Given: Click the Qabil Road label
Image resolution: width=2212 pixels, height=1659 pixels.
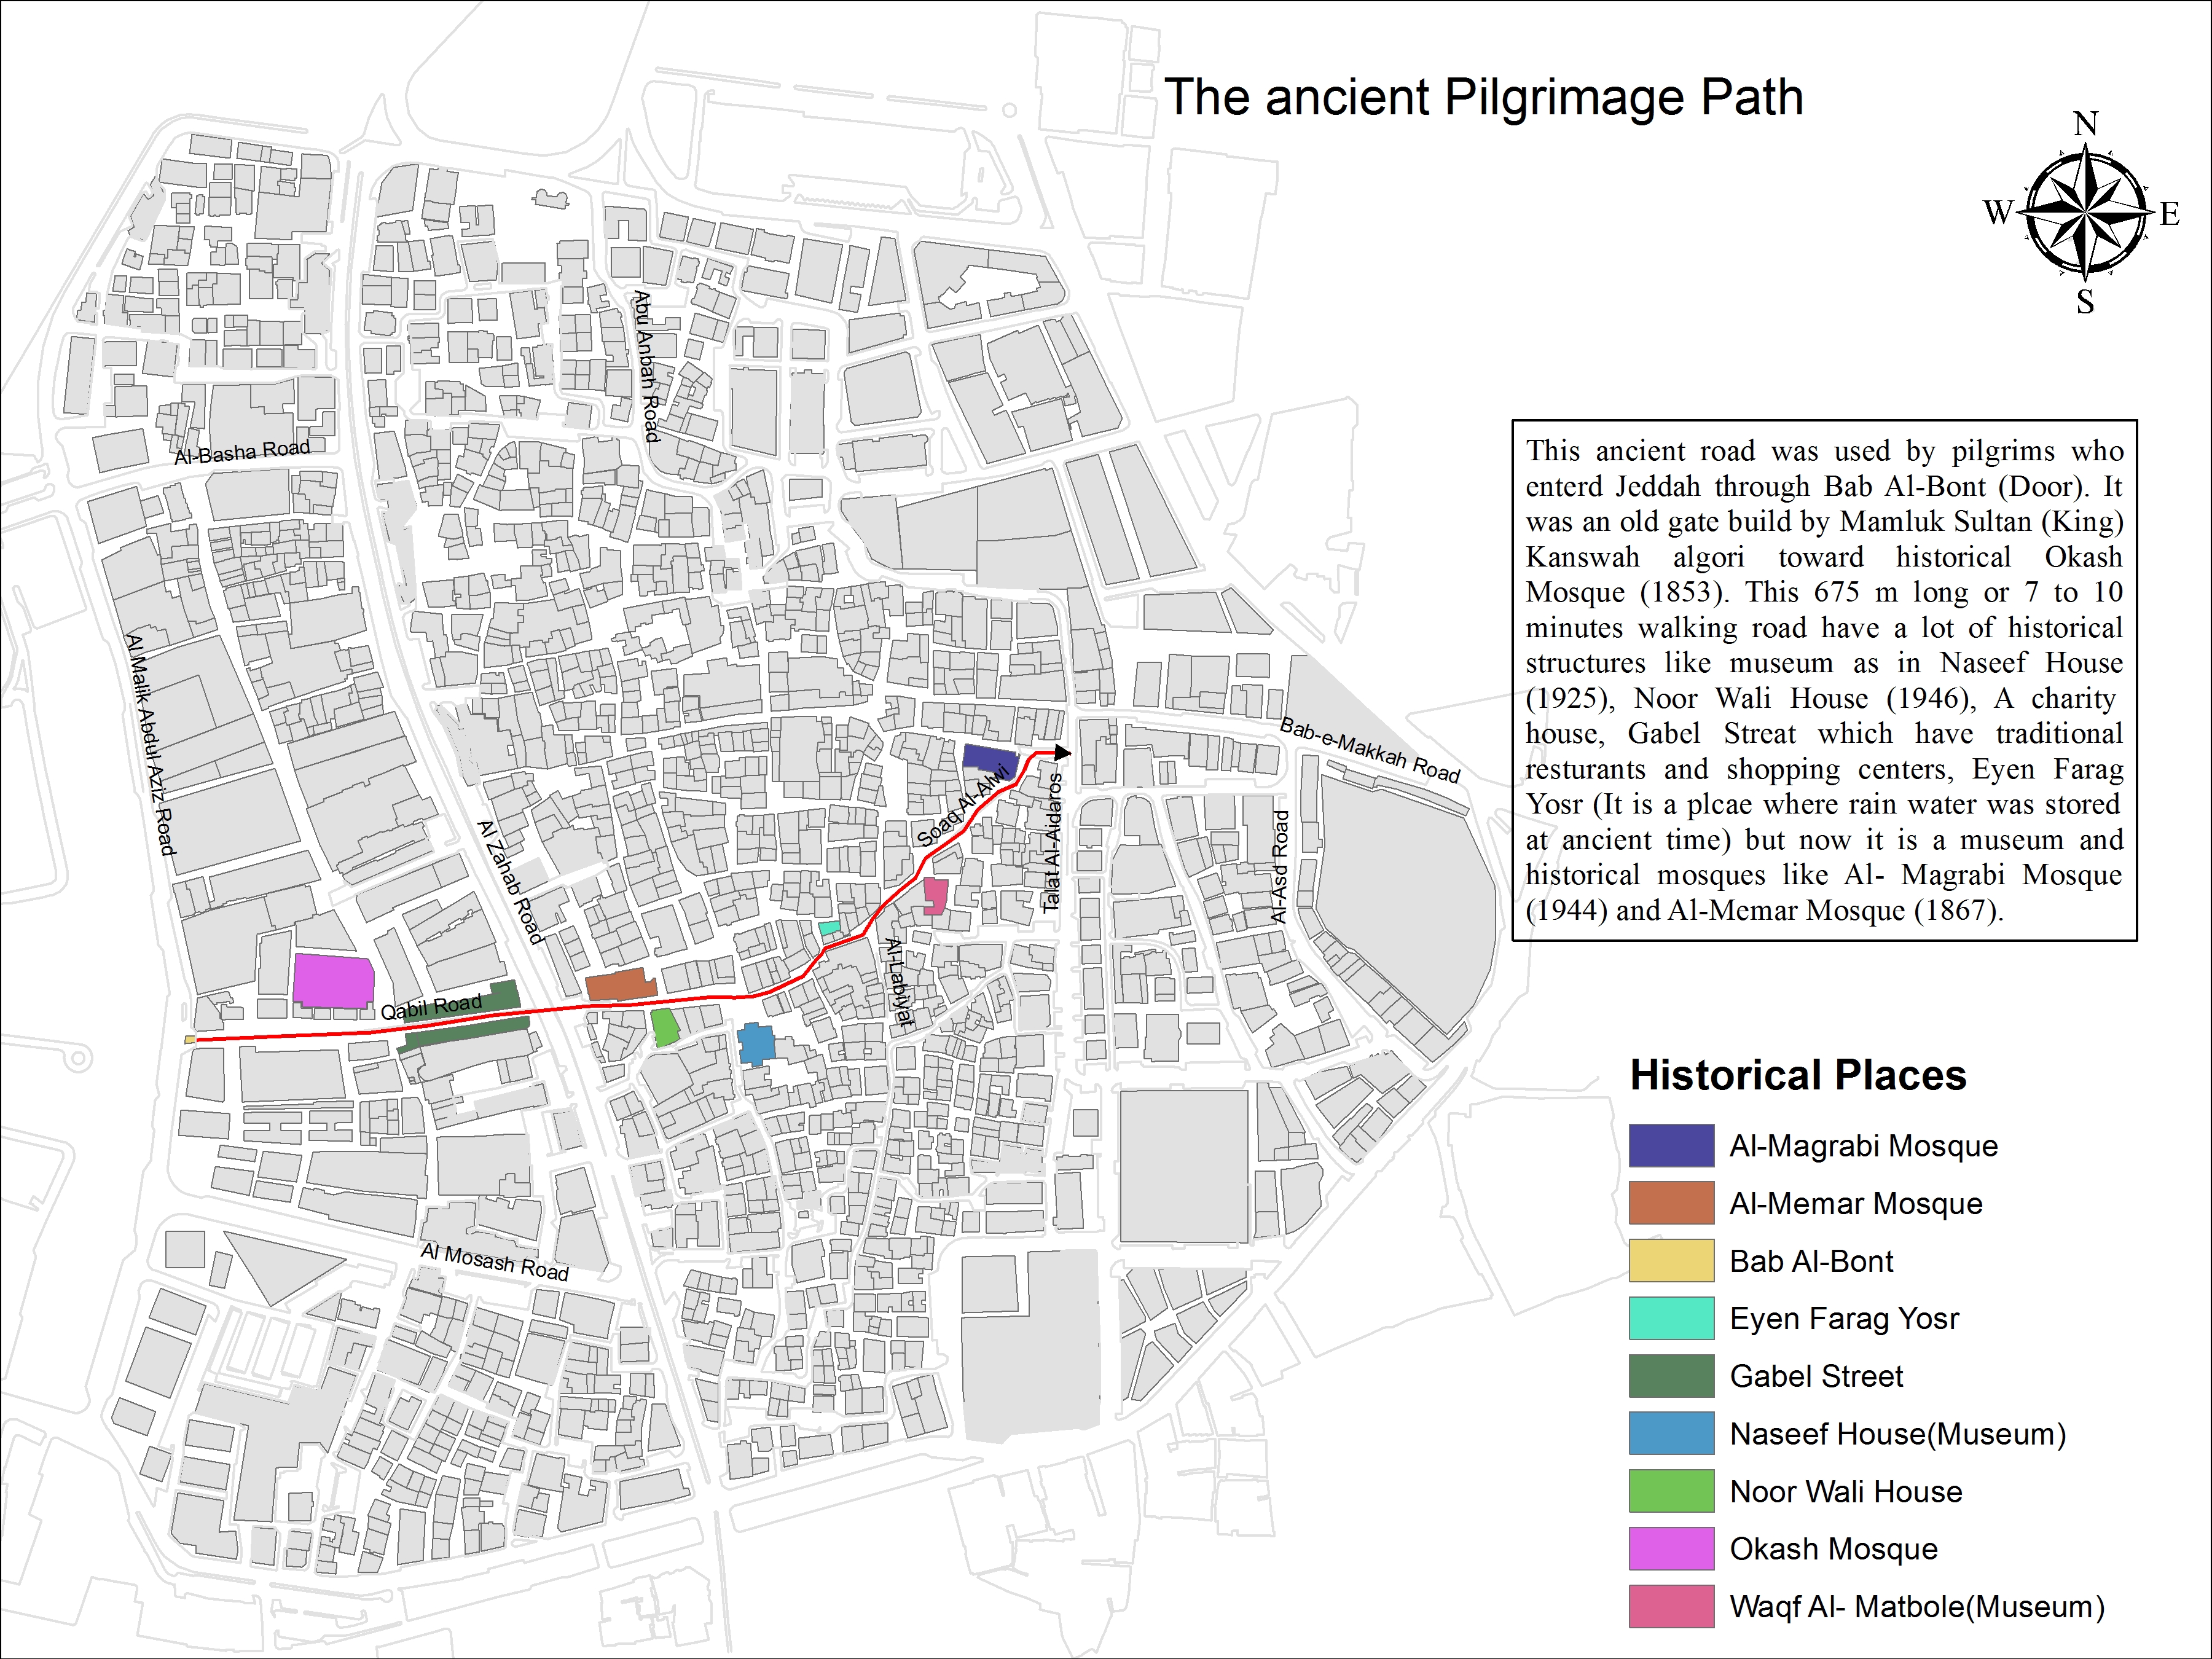Looking at the screenshot, I should tap(431, 1007).
